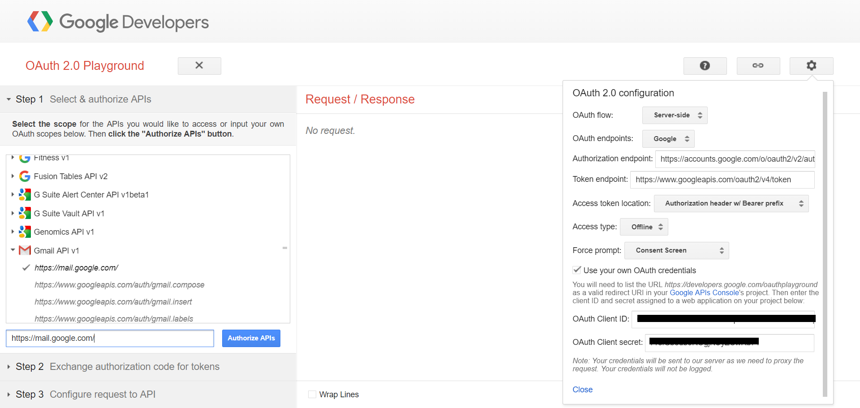The image size is (860, 408).
Task: Open the OAuth endpoints Google dropdown
Action: (x=668, y=139)
